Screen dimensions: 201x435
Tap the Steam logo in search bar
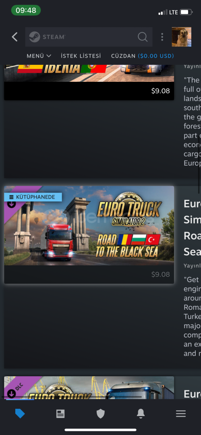coord(47,37)
